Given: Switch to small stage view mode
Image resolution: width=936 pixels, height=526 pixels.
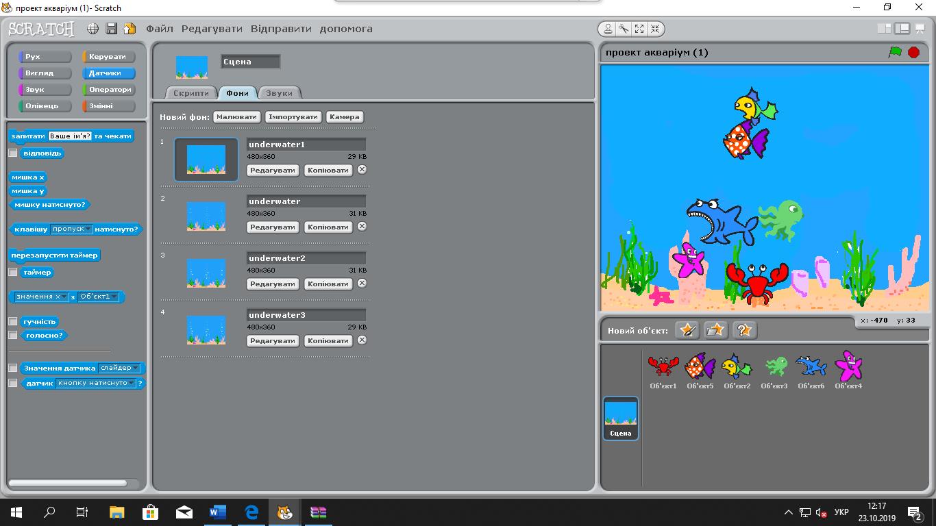Looking at the screenshot, I should (x=885, y=29).
